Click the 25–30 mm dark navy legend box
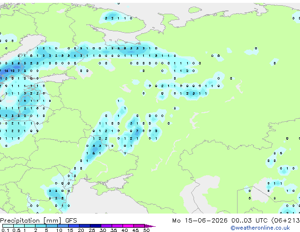 [x=96, y=226]
